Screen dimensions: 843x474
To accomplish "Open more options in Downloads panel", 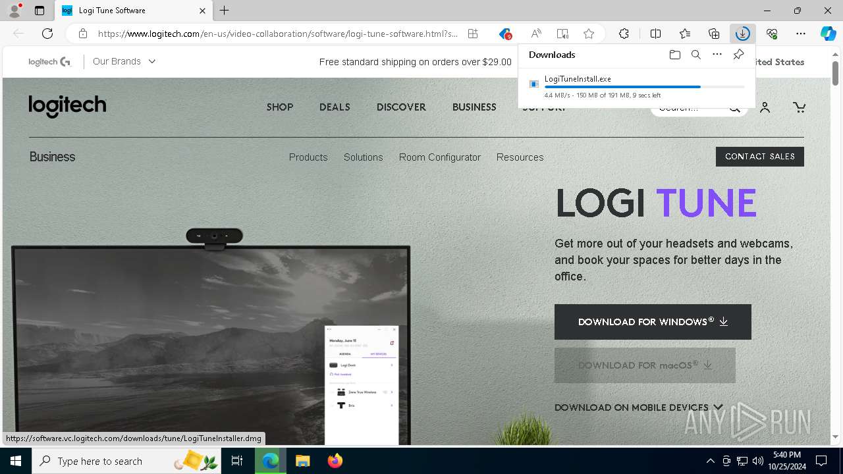I will click(717, 55).
